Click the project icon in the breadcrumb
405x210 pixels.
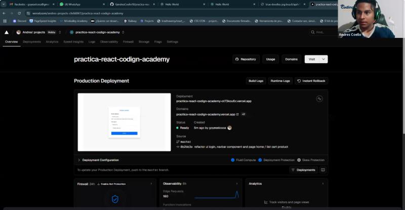tap(71, 32)
